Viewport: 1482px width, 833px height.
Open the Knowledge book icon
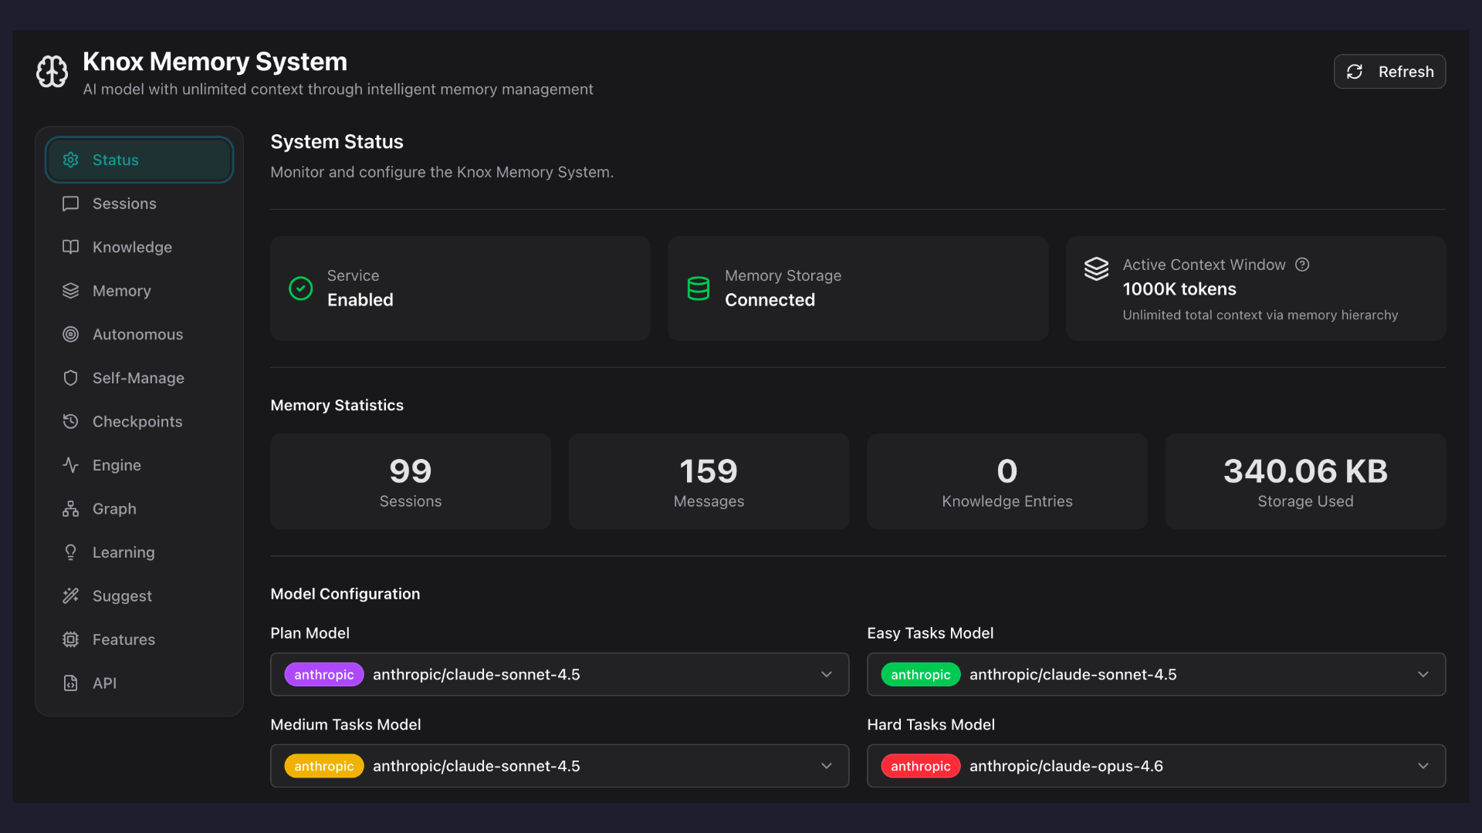70,247
